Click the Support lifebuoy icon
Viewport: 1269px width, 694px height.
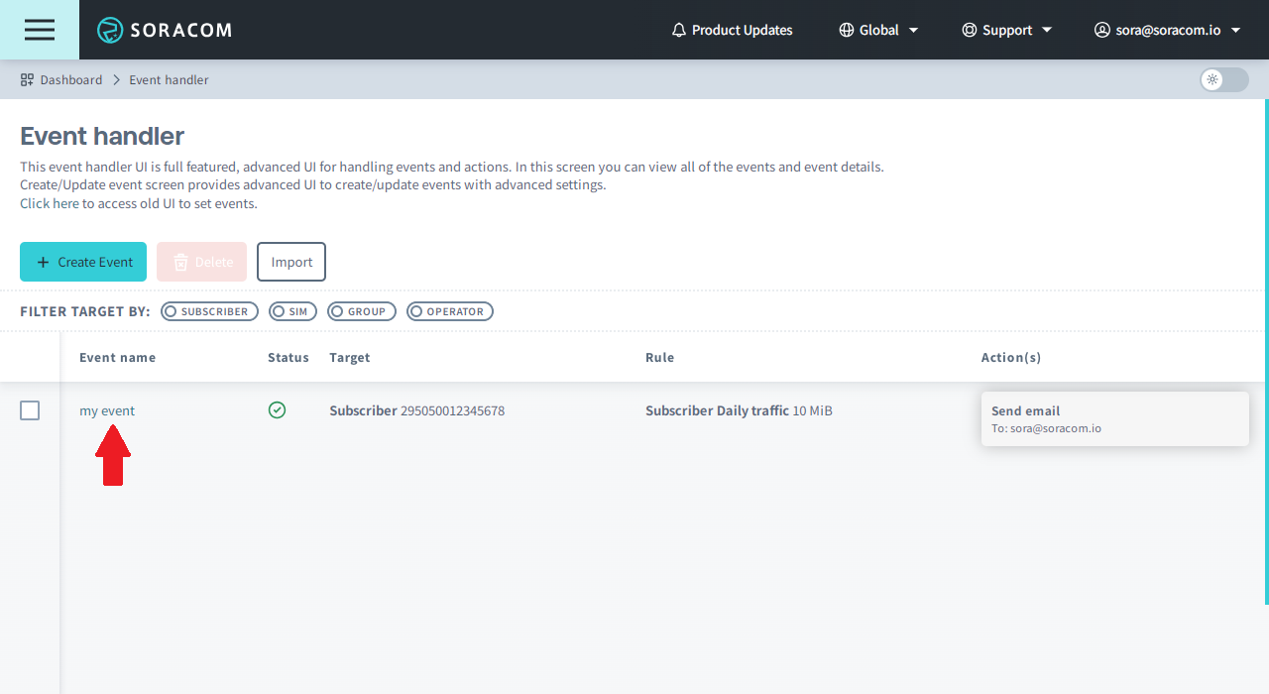click(969, 30)
